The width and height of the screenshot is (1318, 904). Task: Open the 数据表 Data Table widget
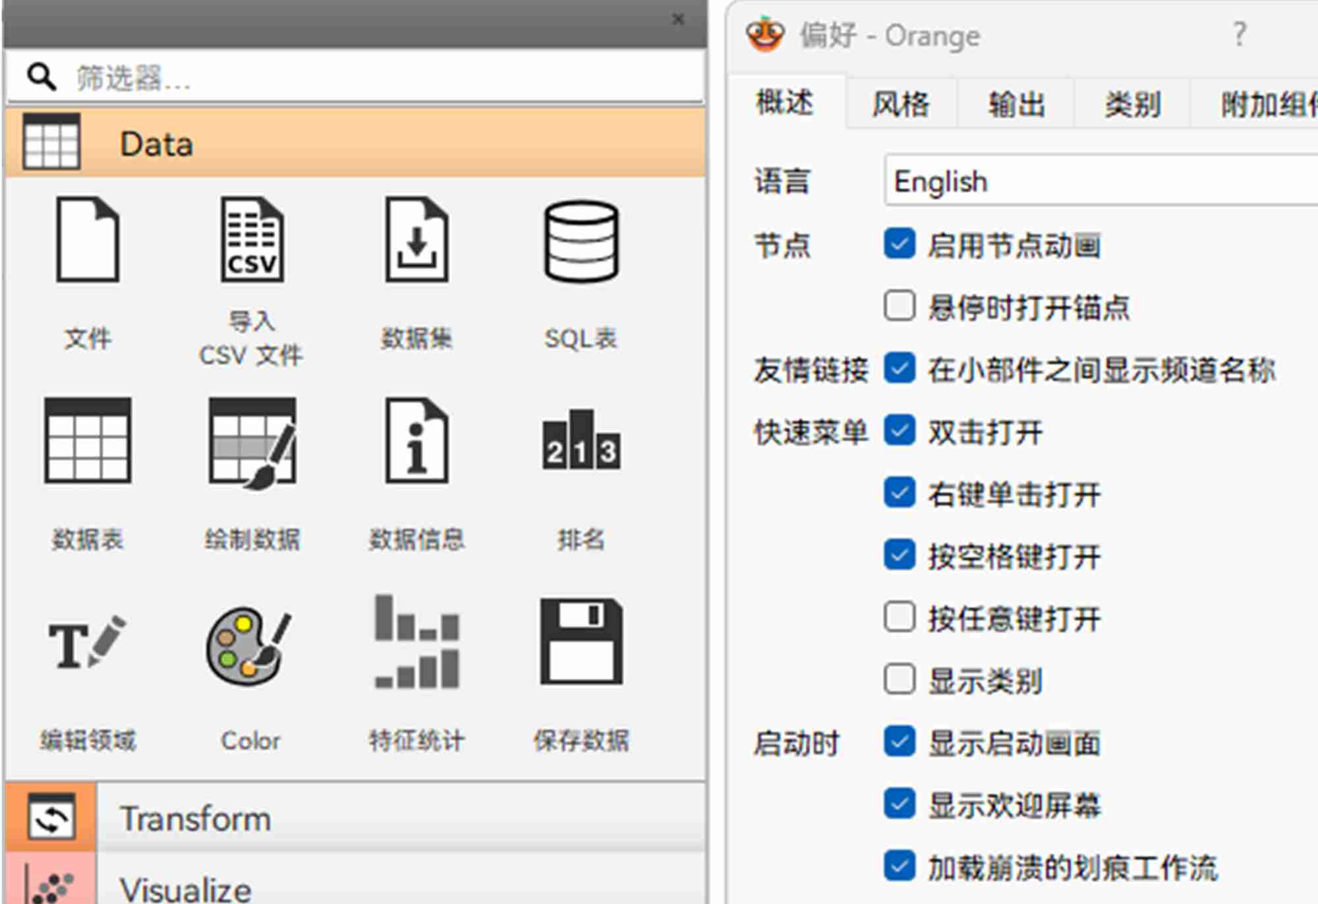88,440
